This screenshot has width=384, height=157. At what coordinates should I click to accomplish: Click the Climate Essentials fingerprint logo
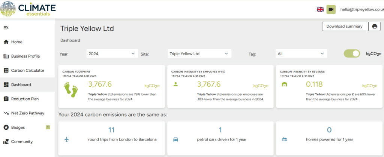click(x=8, y=9)
